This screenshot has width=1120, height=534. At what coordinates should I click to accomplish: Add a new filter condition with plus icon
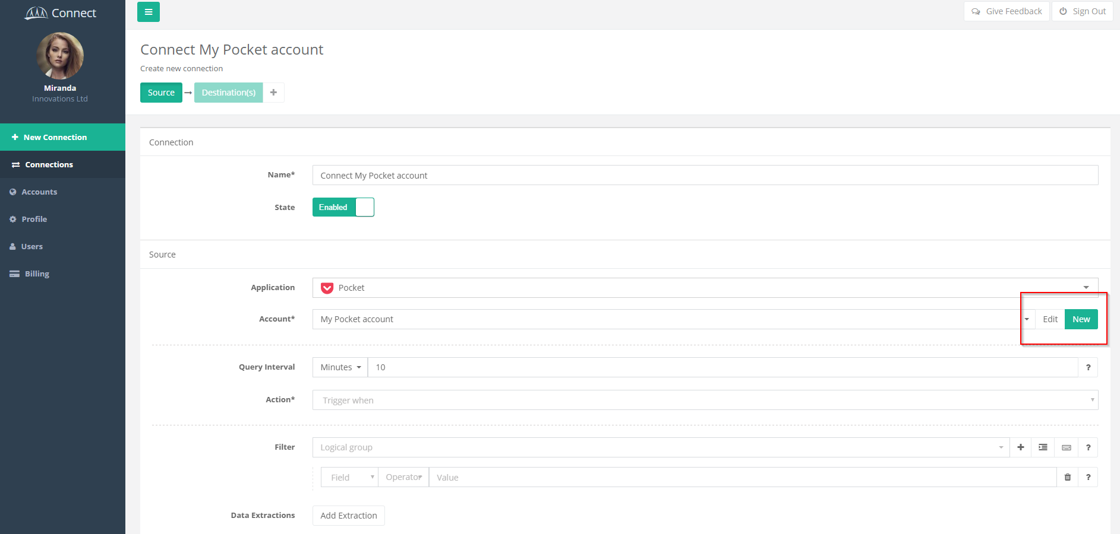(1021, 447)
